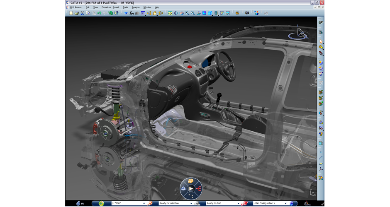390x207 pixels.
Task: Open the PLM Access menu
Action: coord(76,7)
